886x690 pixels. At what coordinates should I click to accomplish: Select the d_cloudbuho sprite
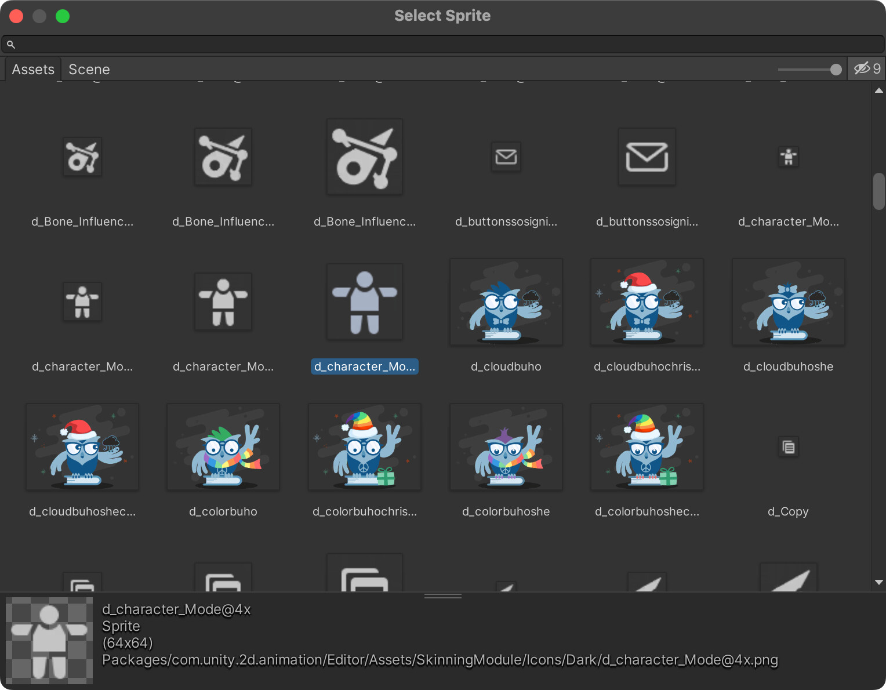pos(506,302)
